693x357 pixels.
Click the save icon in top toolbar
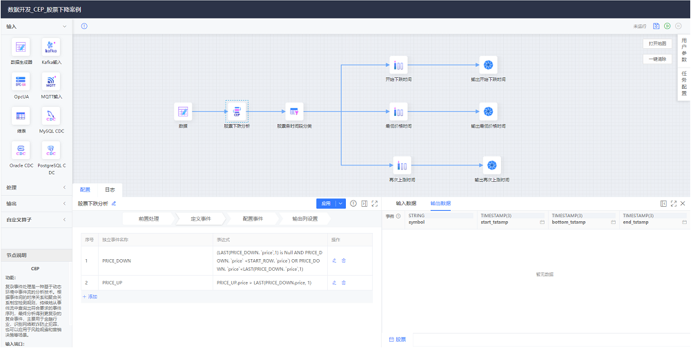tap(656, 26)
